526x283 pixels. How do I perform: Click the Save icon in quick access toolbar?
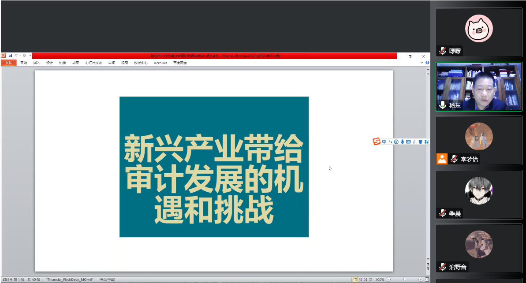pyautogui.click(x=10, y=56)
